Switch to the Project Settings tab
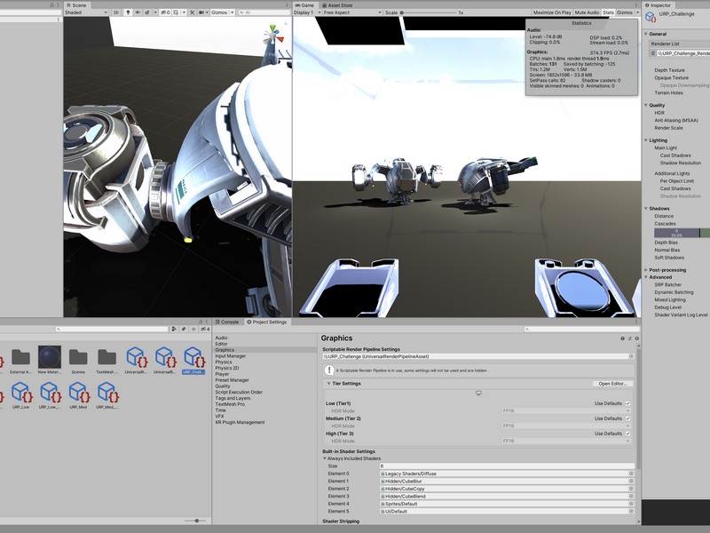This screenshot has width=710, height=533. [266, 322]
